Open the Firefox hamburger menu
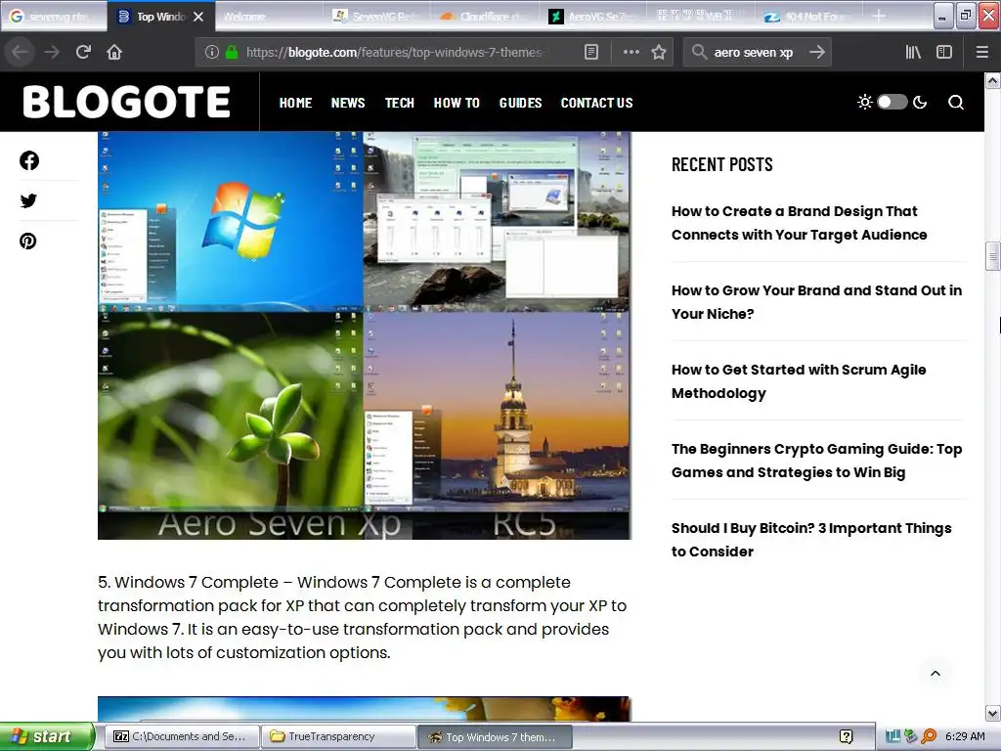This screenshot has width=1001, height=751. 981,52
